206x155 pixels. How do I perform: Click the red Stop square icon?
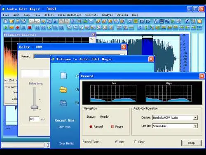coord(29,28)
